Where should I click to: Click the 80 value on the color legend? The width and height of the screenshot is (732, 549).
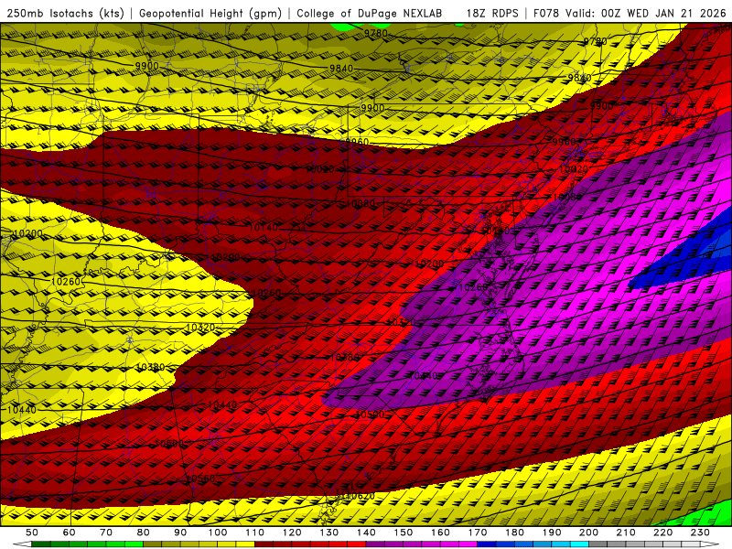point(144,533)
